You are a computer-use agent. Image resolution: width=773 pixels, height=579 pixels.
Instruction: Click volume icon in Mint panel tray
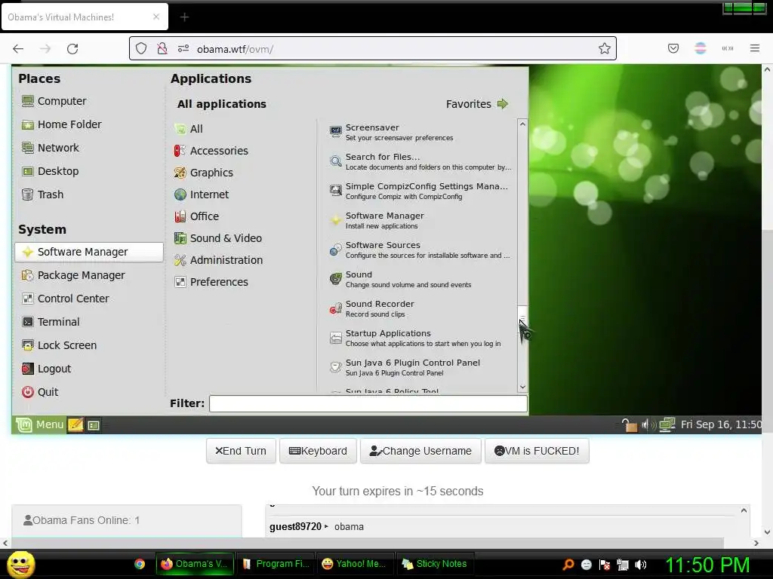click(x=647, y=424)
